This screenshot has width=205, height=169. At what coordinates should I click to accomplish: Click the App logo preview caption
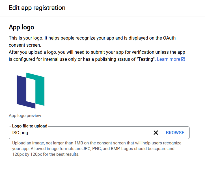click(x=25, y=116)
